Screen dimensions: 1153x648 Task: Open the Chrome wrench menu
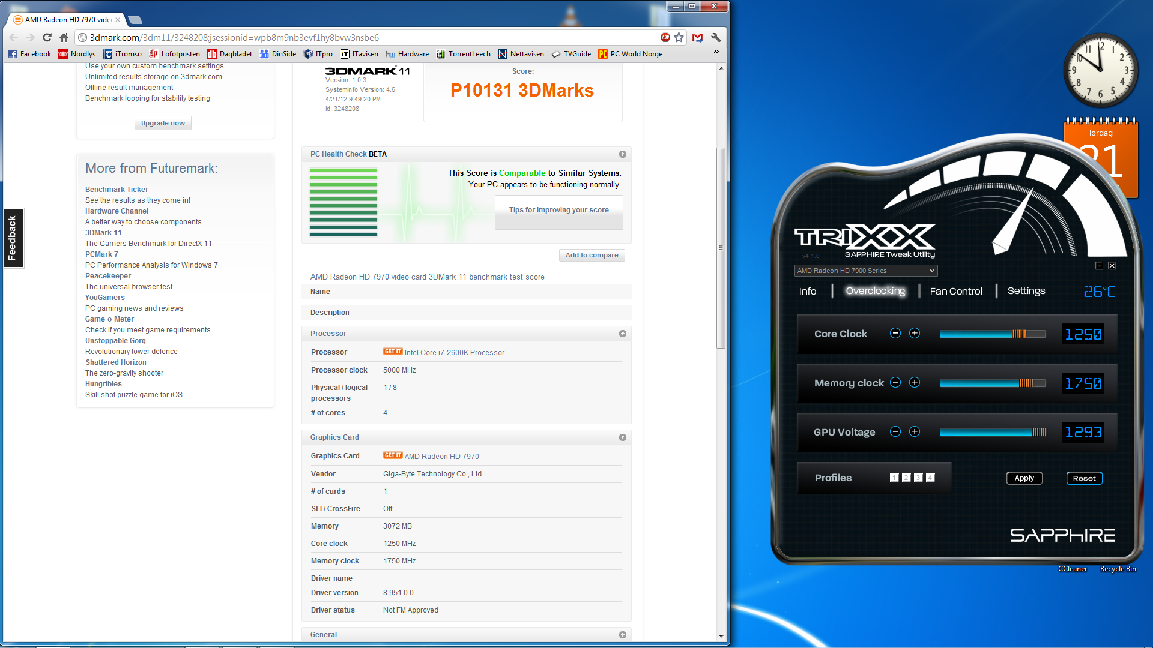tap(715, 37)
